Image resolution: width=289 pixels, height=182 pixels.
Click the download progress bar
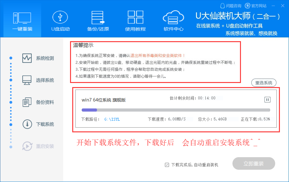176,110
